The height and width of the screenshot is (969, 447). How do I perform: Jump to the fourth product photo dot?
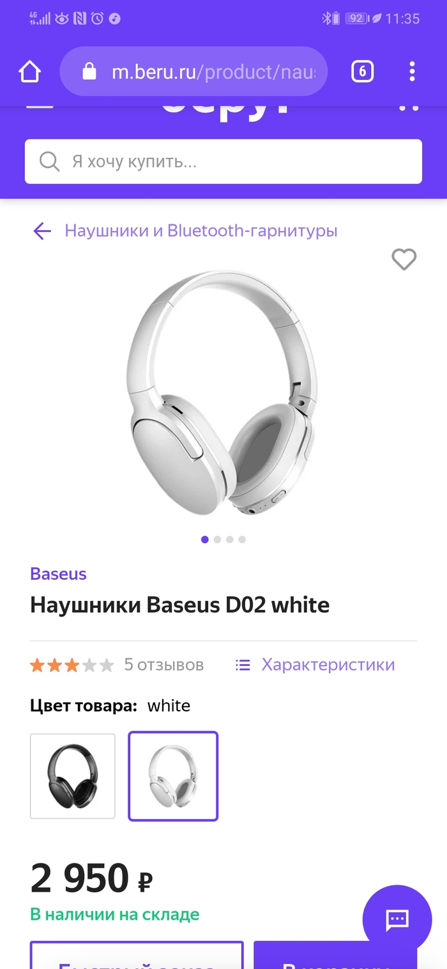[242, 539]
